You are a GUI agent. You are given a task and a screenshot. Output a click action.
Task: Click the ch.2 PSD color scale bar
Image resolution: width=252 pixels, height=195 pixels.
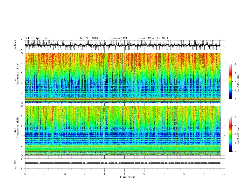[x=230, y=134]
